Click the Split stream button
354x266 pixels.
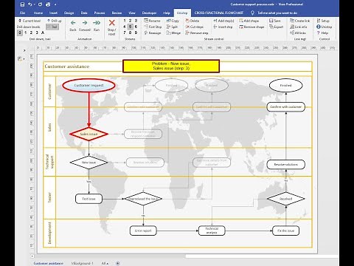coord(172,27)
